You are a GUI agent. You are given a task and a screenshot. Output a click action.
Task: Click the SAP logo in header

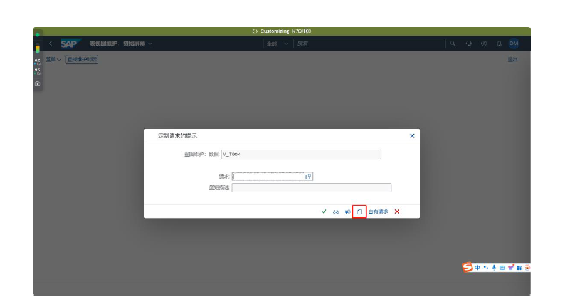pyautogui.click(x=68, y=44)
